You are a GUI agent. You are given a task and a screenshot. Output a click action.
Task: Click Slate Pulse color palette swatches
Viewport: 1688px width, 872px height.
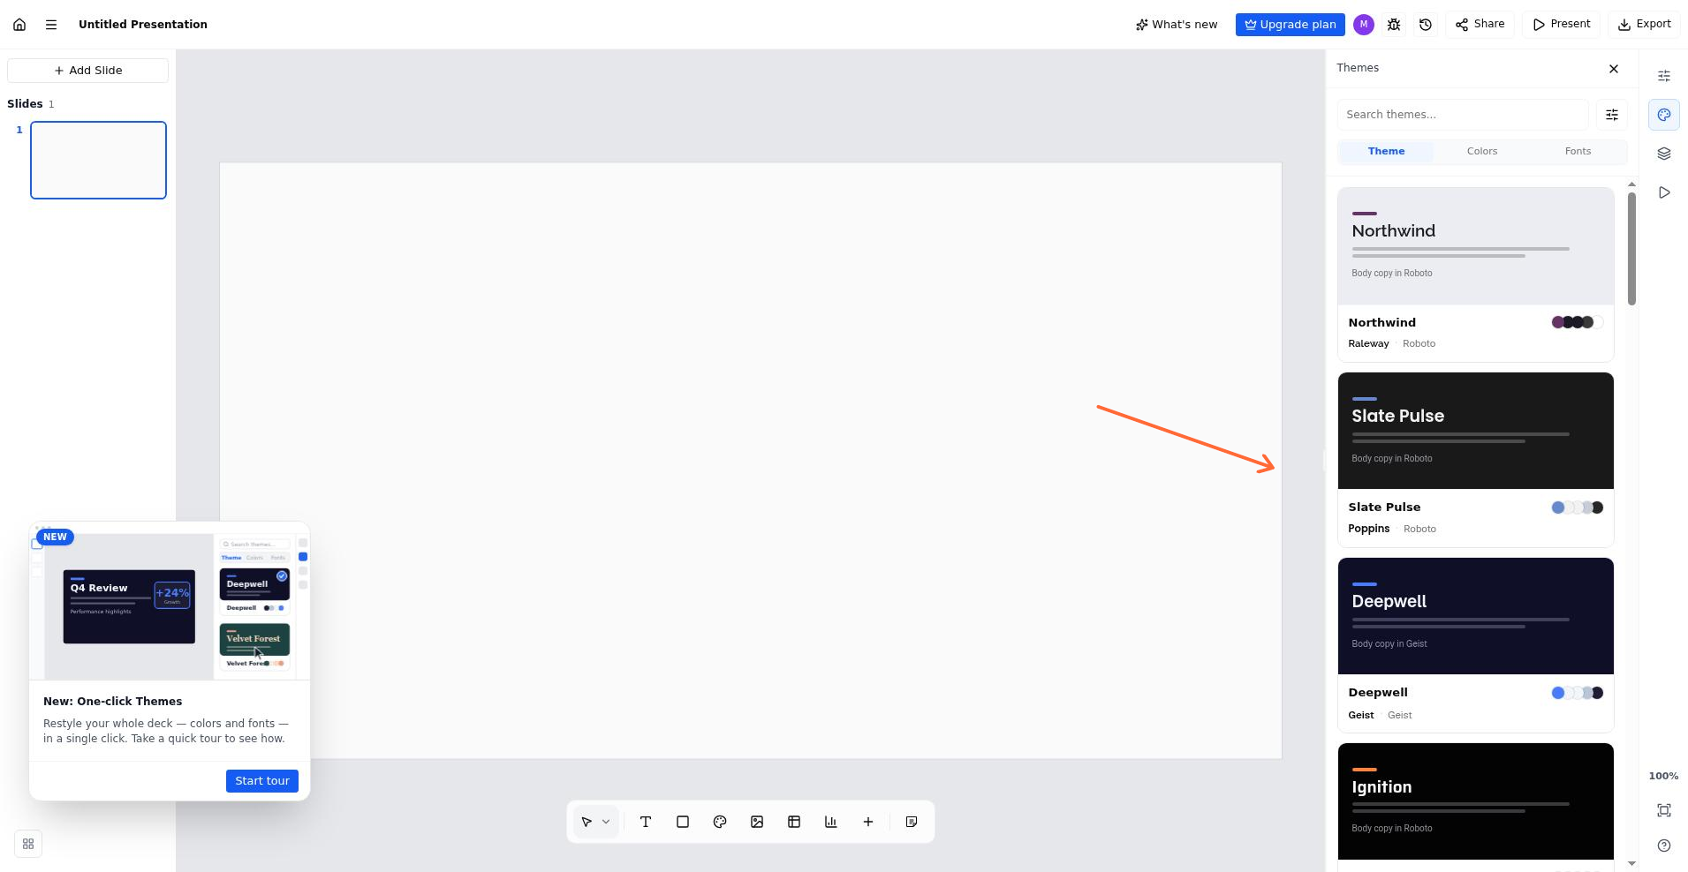1578,507
